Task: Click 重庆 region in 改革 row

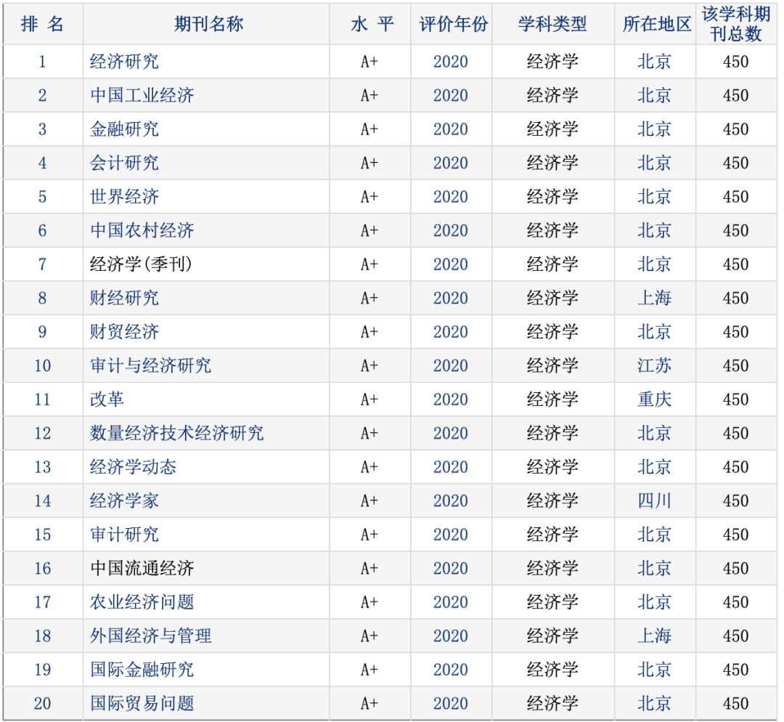Action: [654, 399]
